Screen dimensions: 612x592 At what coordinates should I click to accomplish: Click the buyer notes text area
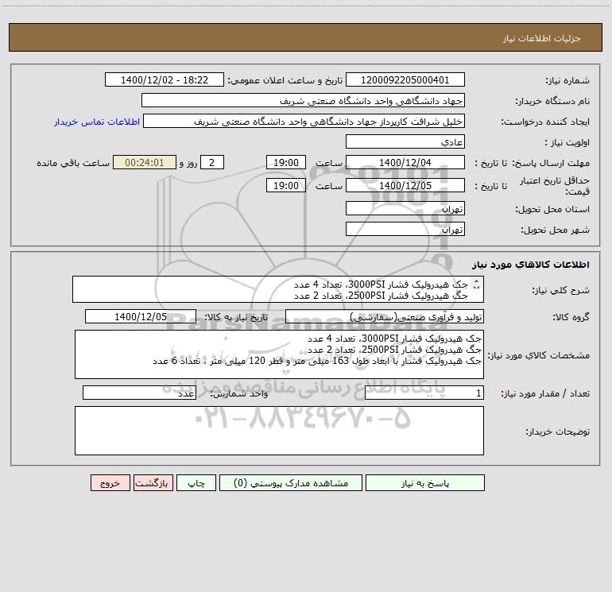click(279, 431)
